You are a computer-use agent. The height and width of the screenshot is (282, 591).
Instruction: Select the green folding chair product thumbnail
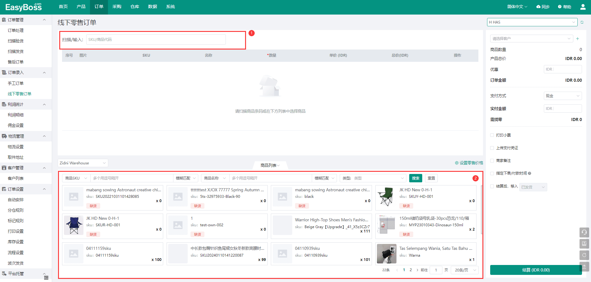(386, 197)
